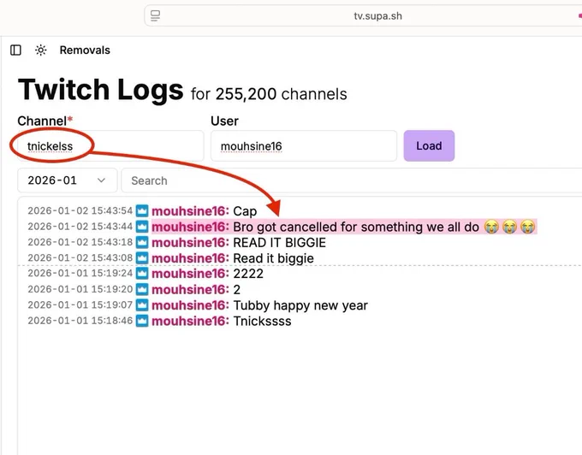Click username mouhsine16 on the highlighted message
This screenshot has width=582, height=455.
[x=190, y=227]
